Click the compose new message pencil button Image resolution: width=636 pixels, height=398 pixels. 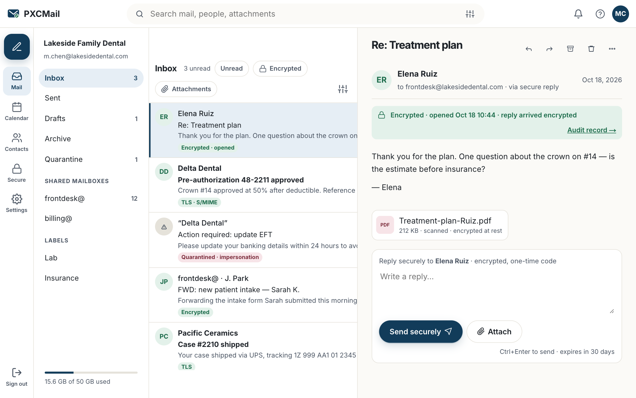point(17,47)
